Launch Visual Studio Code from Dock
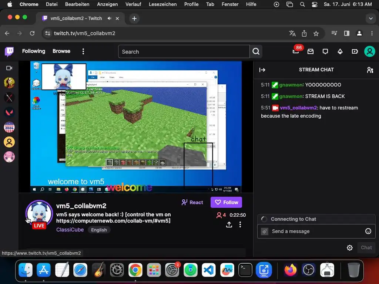 (209, 270)
